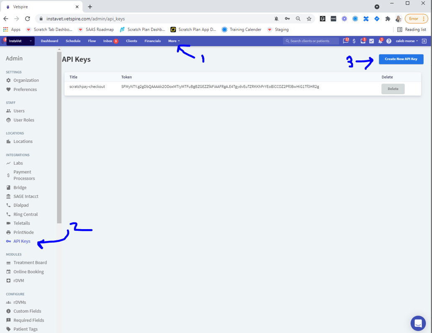Click the dollar sign icon in the navbar

click(x=354, y=41)
